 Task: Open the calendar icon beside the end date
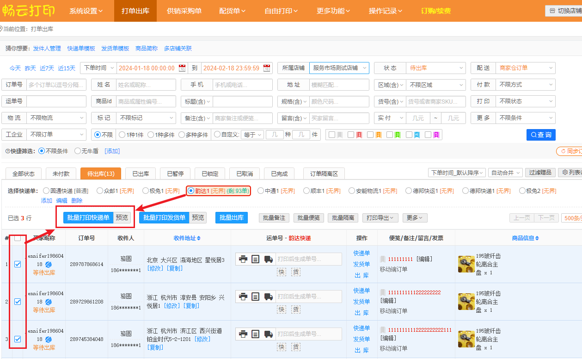[267, 68]
